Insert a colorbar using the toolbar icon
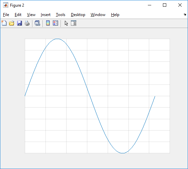This screenshot has height=169, width=188. pyautogui.click(x=48, y=23)
